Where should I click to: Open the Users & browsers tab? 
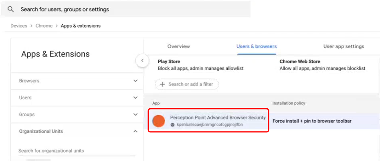point(257,46)
